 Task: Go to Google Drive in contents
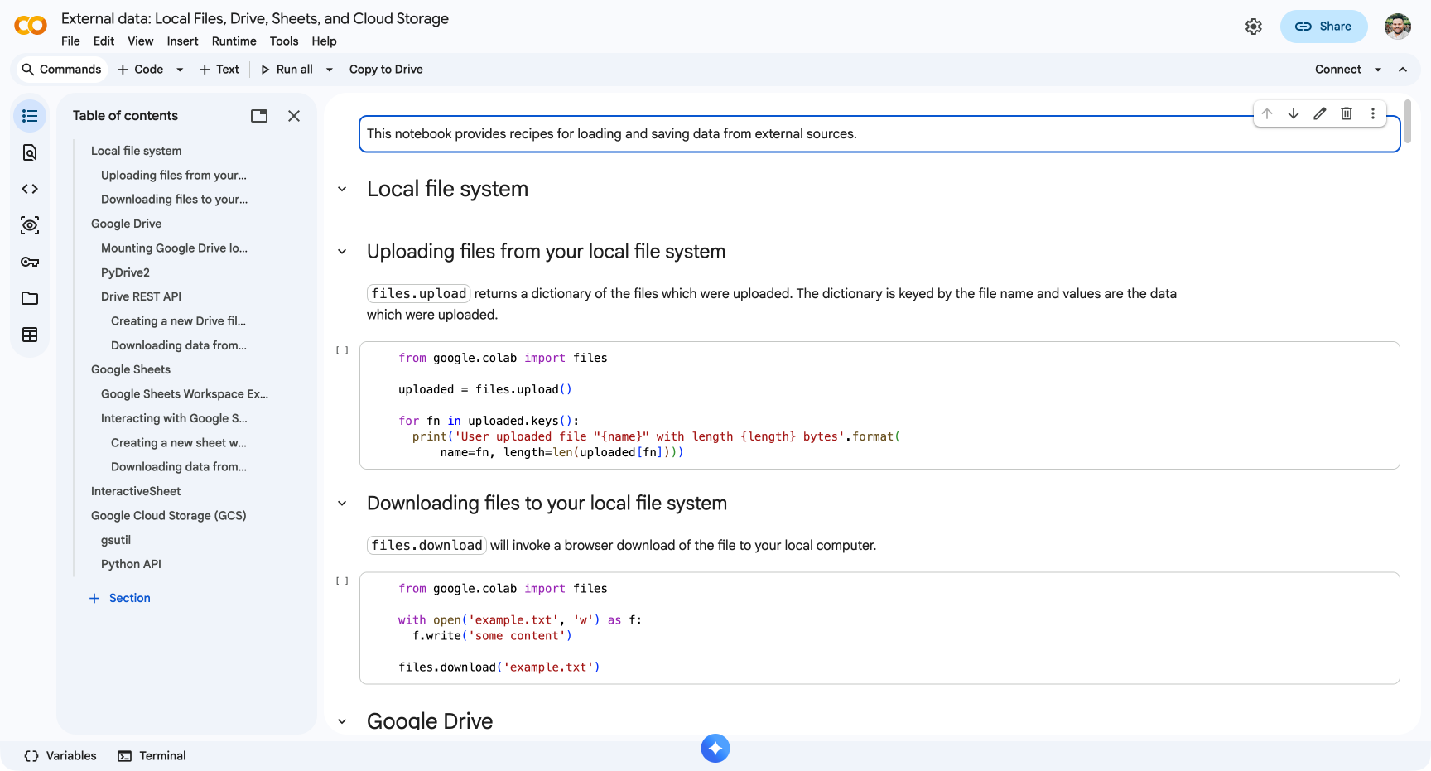pos(126,224)
